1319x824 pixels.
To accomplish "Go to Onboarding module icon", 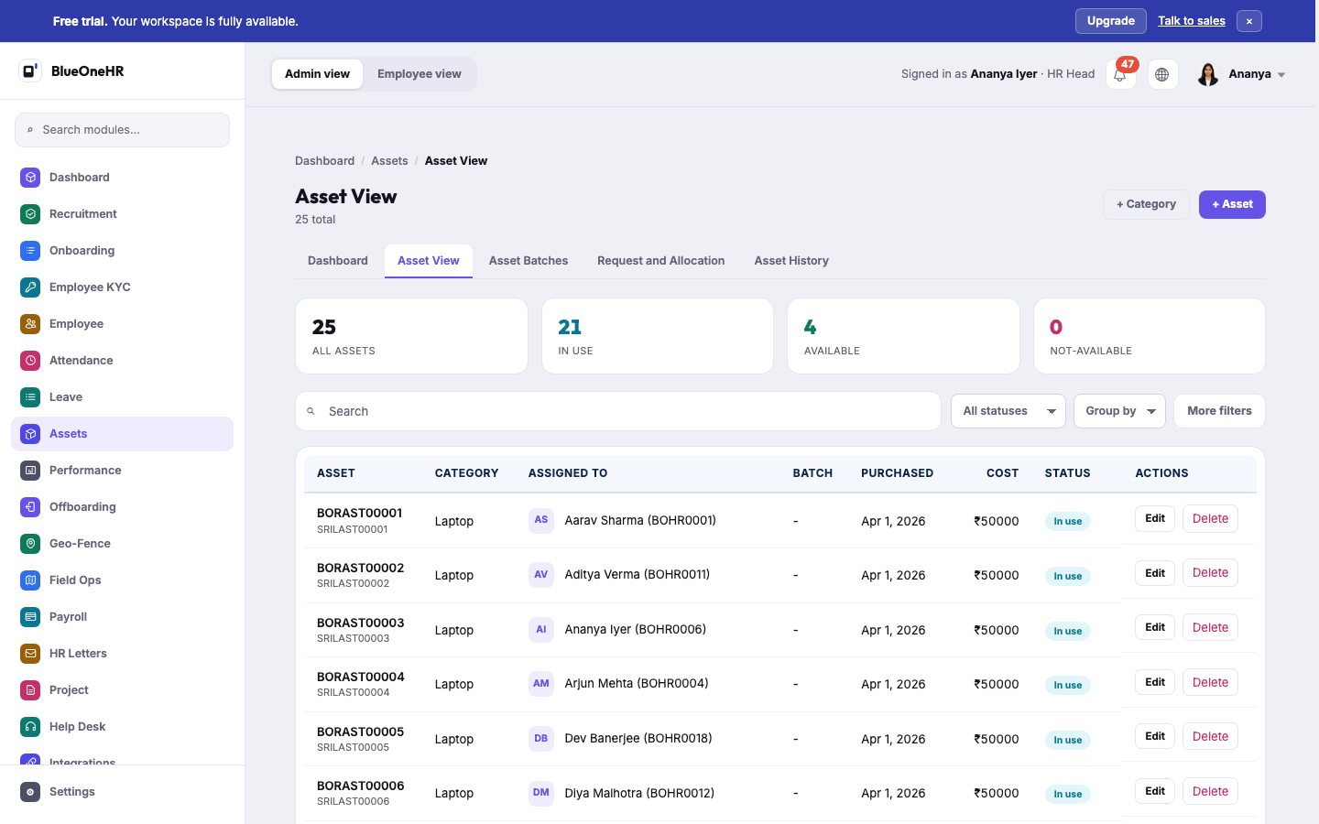I will coord(30,251).
